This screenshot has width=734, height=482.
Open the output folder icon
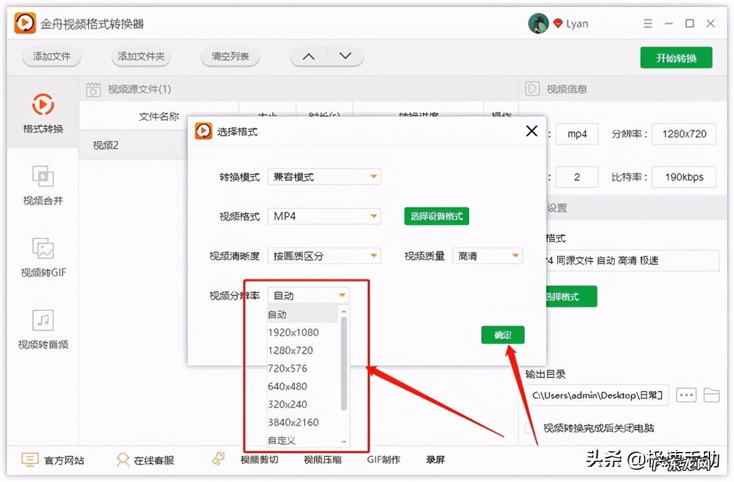pos(711,395)
